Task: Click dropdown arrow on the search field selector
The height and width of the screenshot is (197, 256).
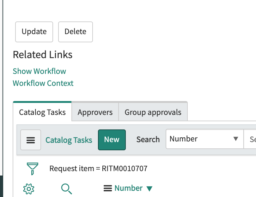Action: (x=235, y=139)
